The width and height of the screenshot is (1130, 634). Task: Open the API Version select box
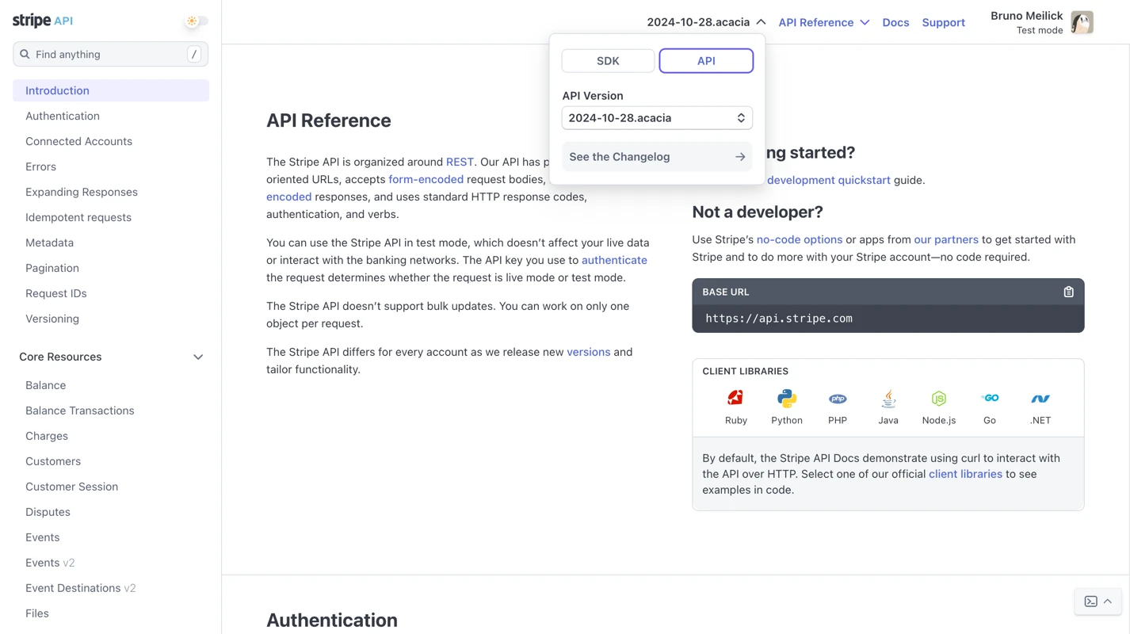(656, 118)
